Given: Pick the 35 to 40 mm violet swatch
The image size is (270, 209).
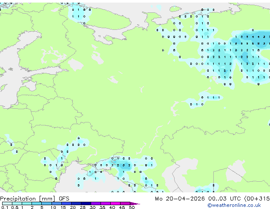Looking at the screenshot, I should point(106,203).
